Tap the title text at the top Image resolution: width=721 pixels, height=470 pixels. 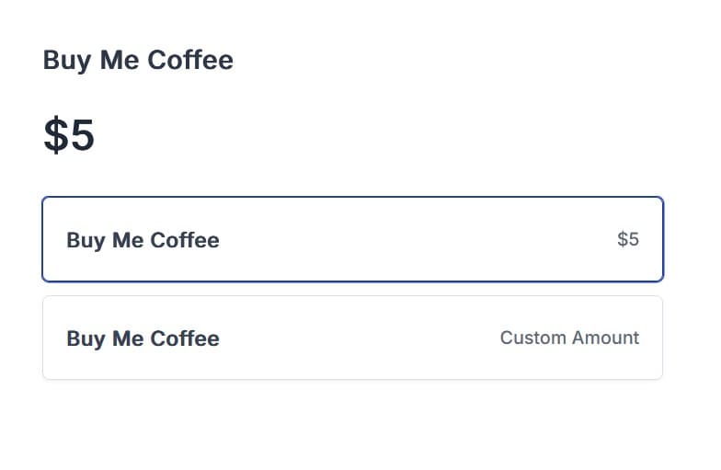(138, 61)
